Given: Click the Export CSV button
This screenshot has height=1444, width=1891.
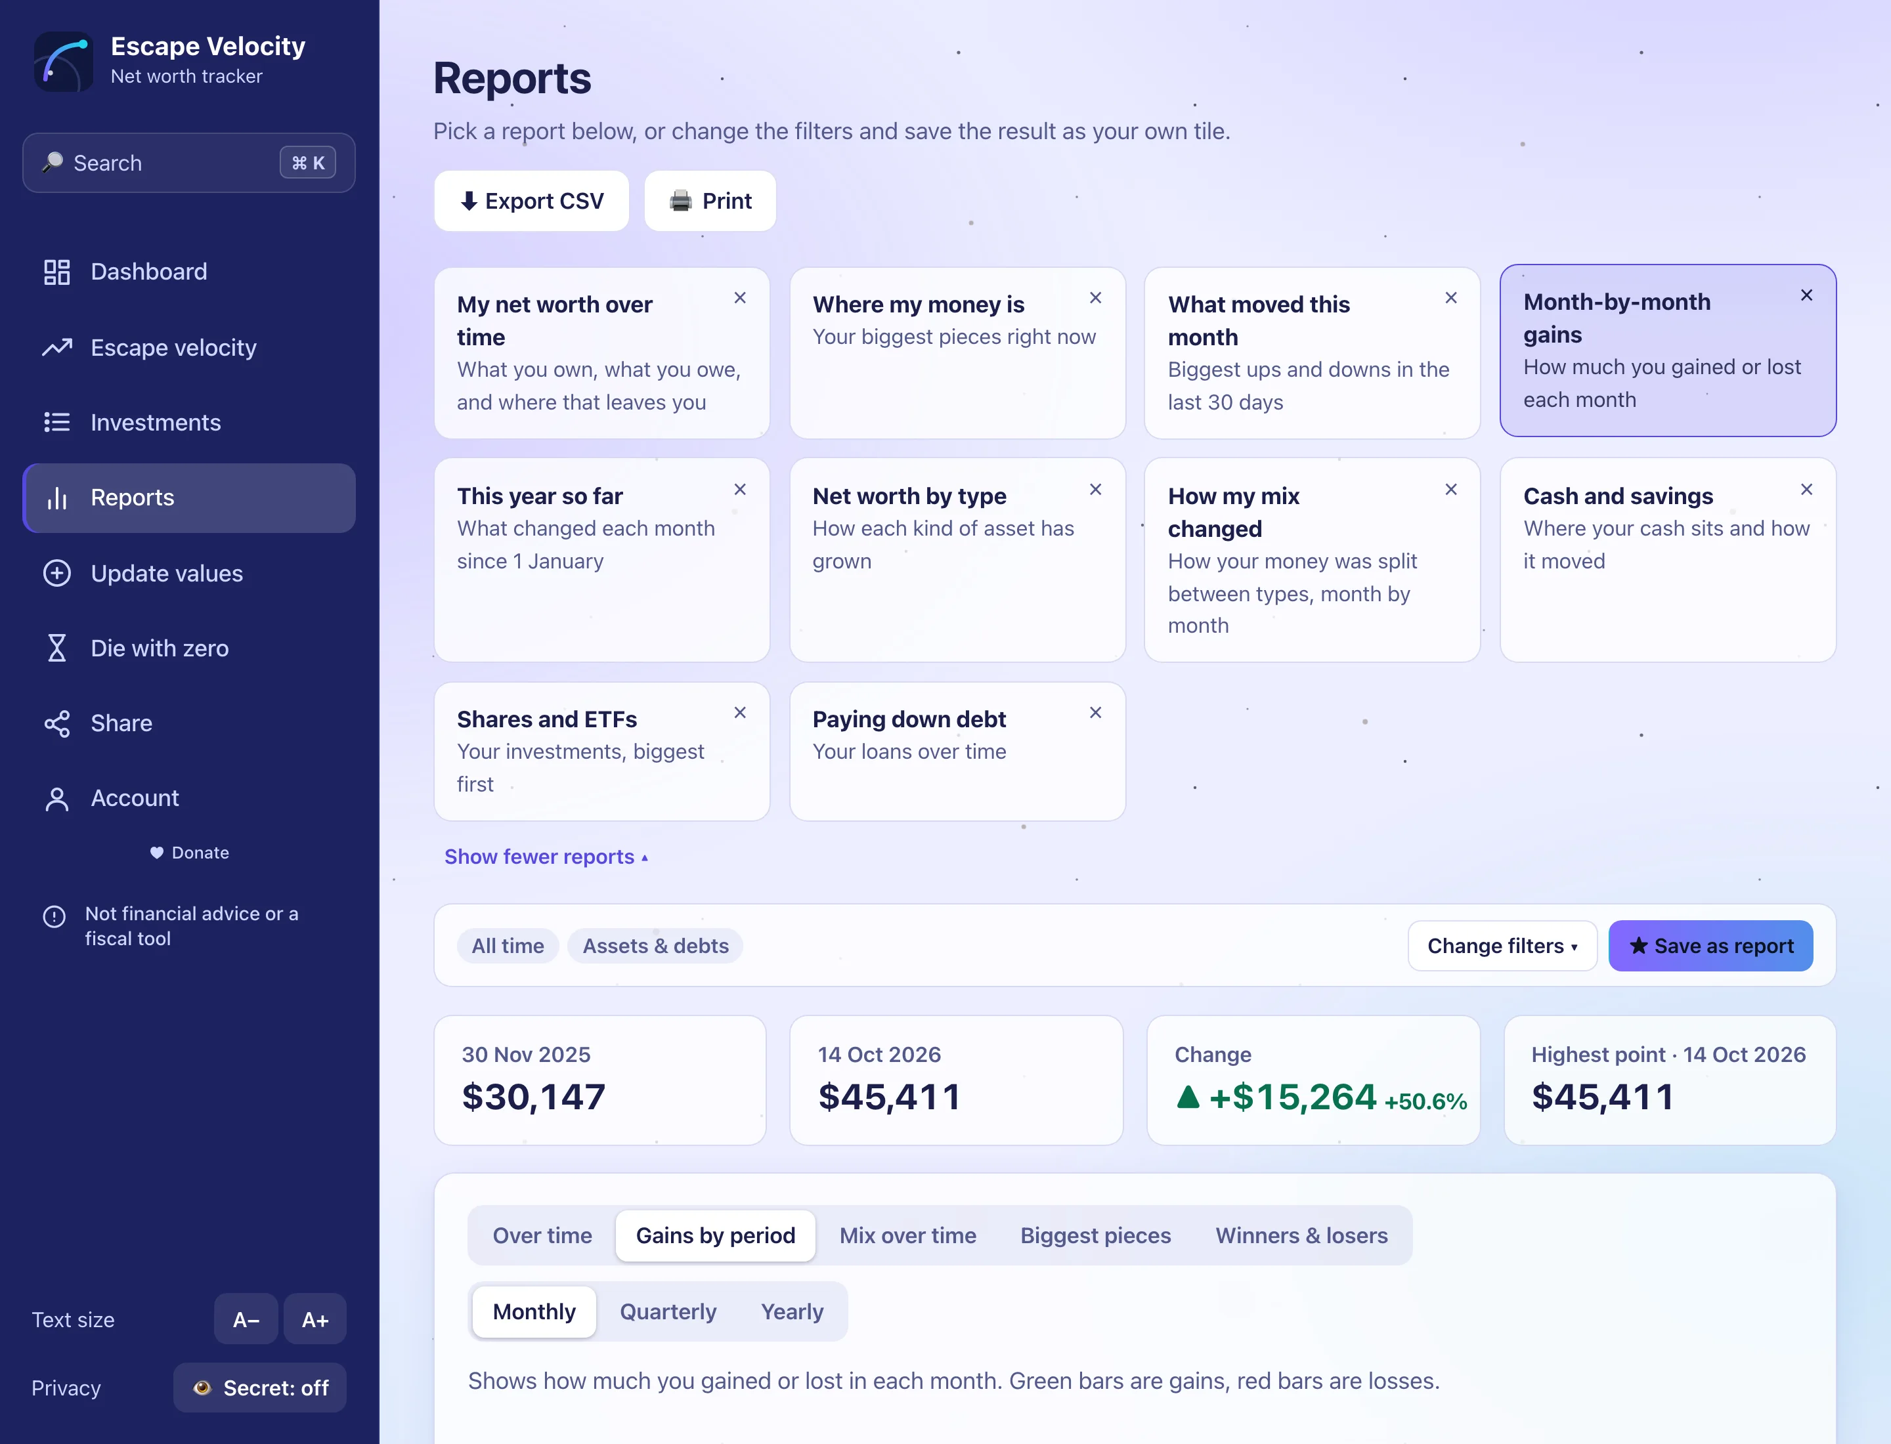Looking at the screenshot, I should tap(531, 201).
